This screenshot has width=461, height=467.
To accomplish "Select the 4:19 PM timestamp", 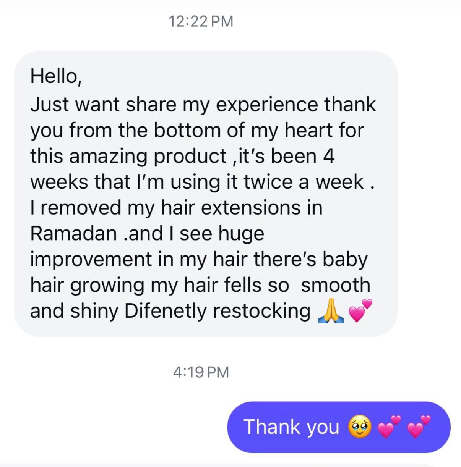I will click(x=201, y=372).
